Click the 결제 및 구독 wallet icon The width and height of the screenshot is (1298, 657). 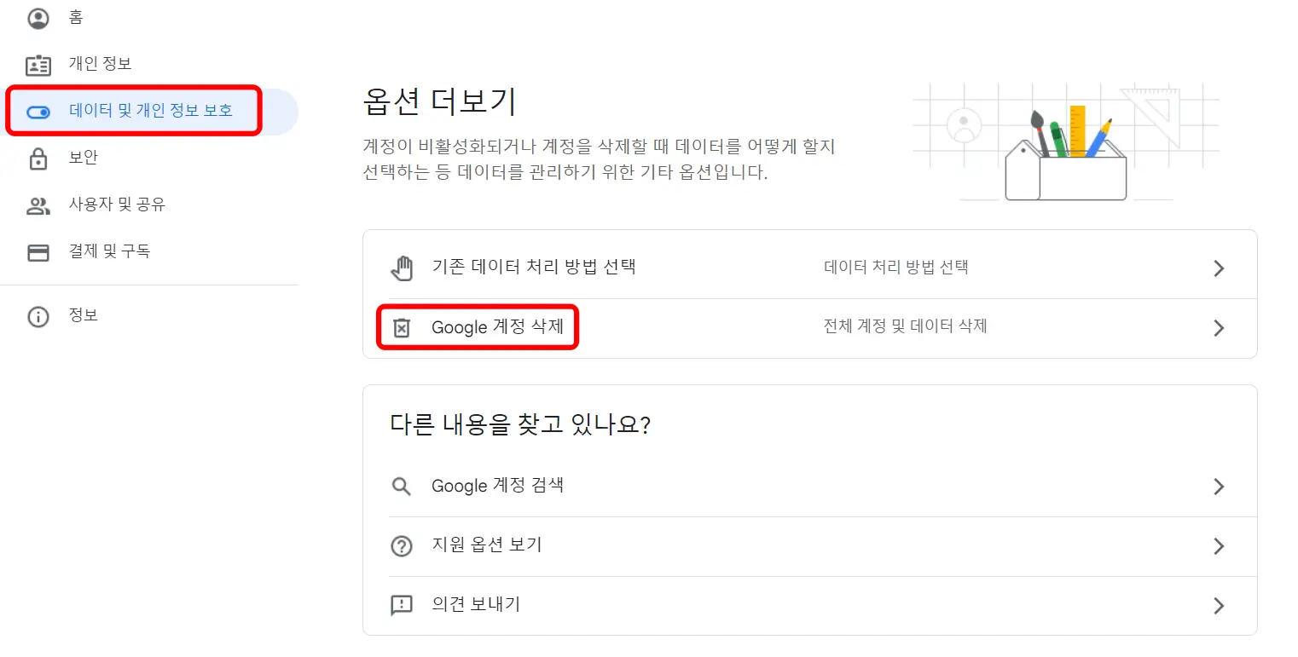click(38, 251)
